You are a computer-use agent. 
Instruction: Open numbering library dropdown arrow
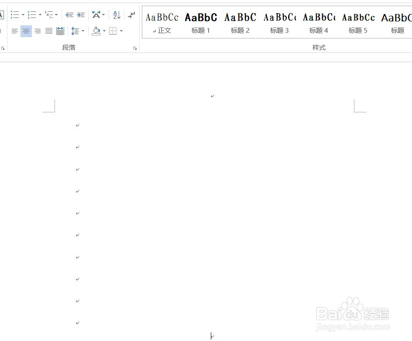tap(40, 15)
